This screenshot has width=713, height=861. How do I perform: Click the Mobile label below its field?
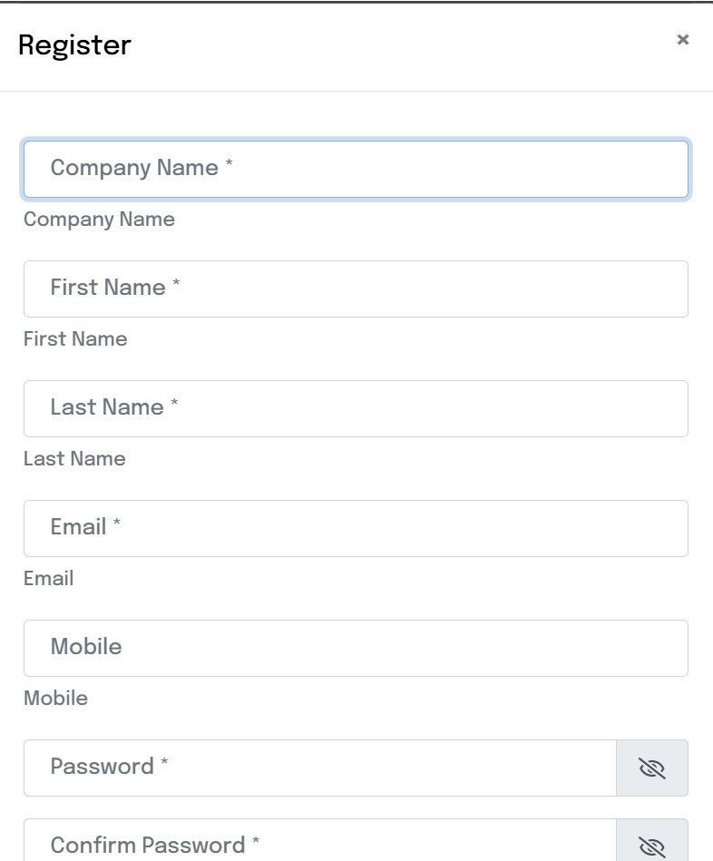pyautogui.click(x=55, y=699)
